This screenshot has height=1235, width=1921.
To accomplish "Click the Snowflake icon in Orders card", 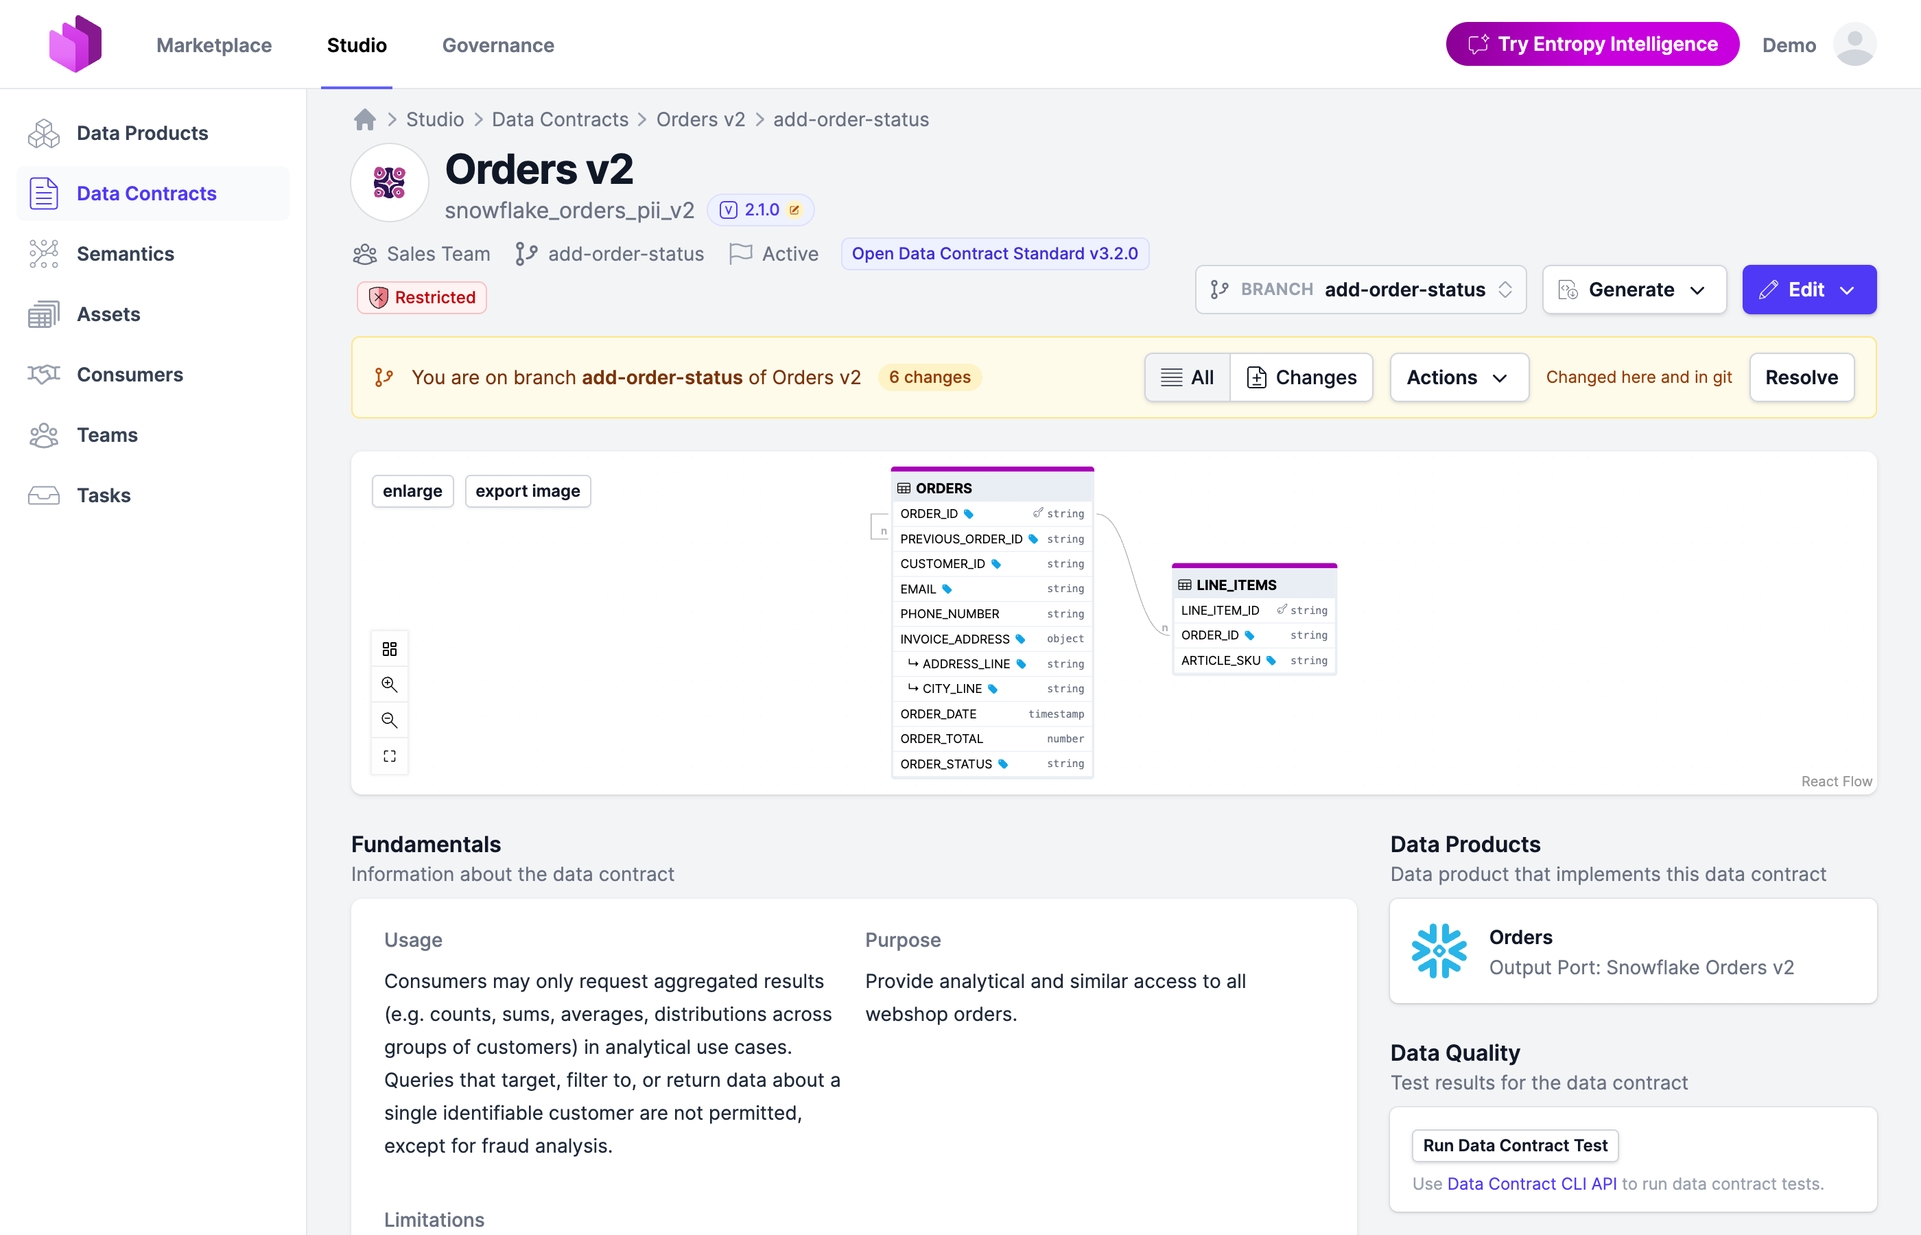I will coord(1439,951).
